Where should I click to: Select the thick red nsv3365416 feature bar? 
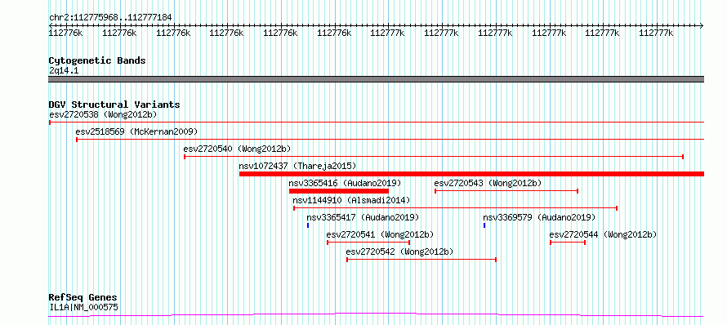(338, 191)
